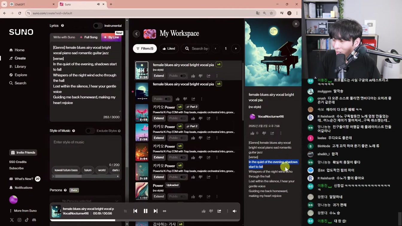Pause the playing song
The width and height of the screenshot is (402, 226).
click(145, 211)
